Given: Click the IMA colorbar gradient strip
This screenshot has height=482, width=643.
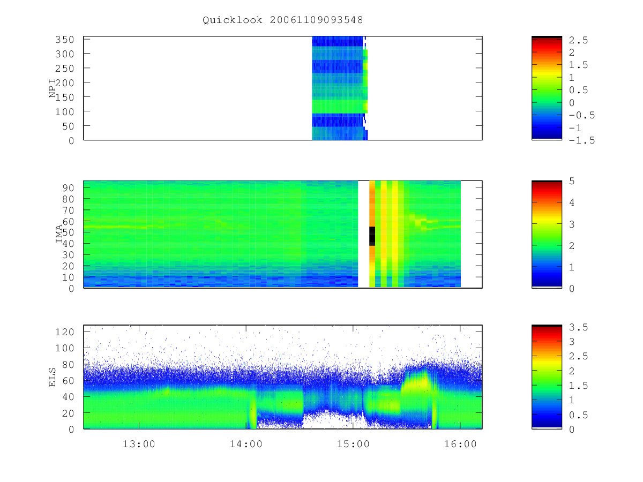Looking at the screenshot, I should point(547,235).
